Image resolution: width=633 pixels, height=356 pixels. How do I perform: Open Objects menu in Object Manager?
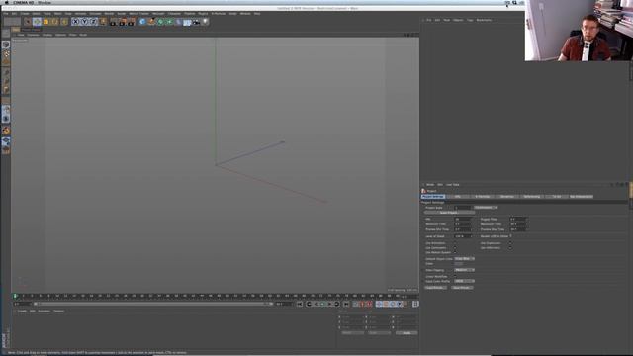coord(458,20)
